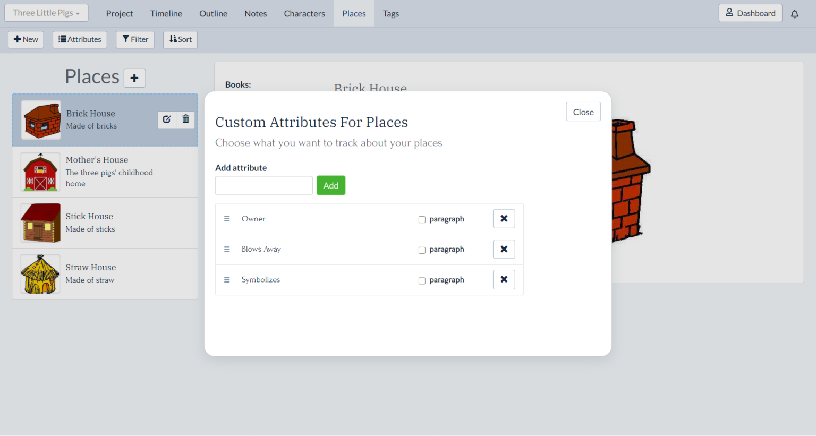The image size is (816, 436).
Task: Grab the drag handle for Owner
Action: [x=227, y=219]
